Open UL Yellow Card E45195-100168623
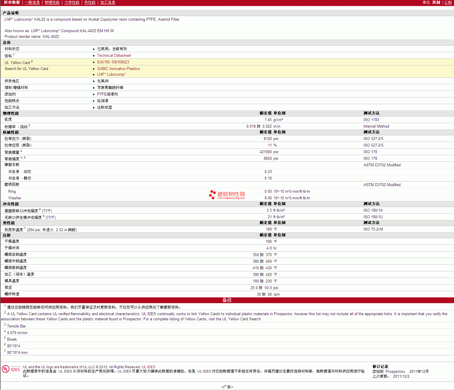454x390 pixels. pyautogui.click(x=113, y=62)
